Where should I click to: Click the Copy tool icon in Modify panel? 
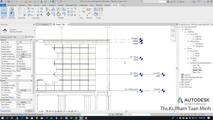[53, 14]
